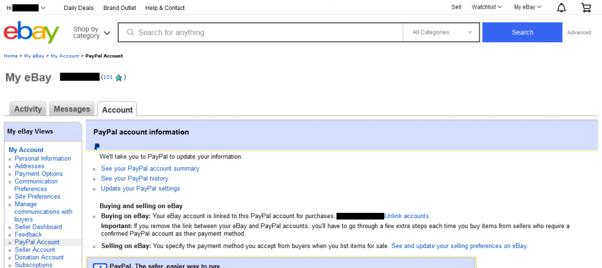
Task: Open Seller Dashboard in sidebar
Action: (38, 227)
